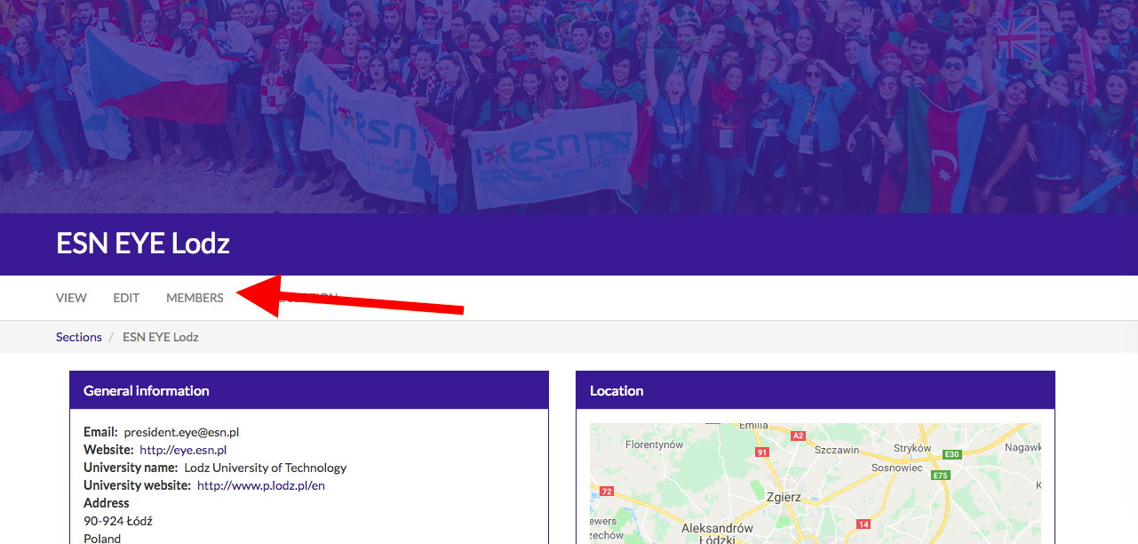
Task: Click the General information panel header
Action: coord(309,390)
